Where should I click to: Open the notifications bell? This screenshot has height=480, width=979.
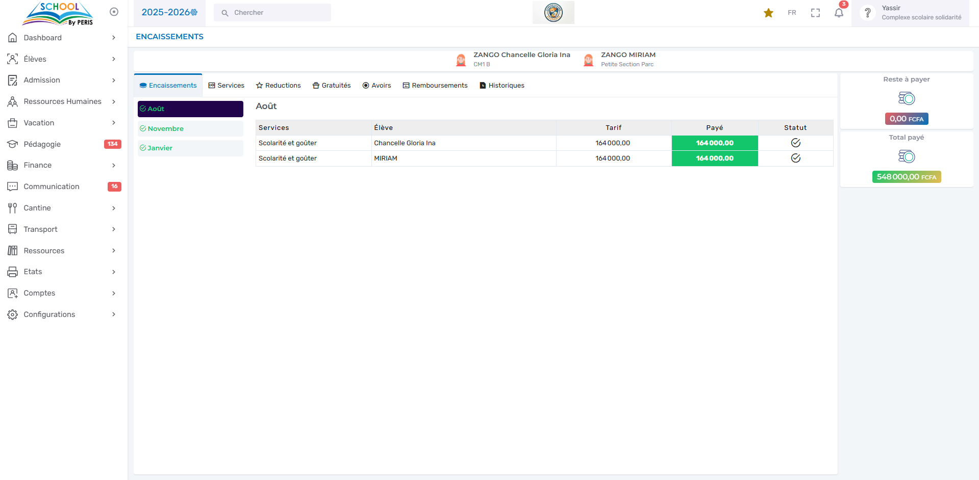[839, 13]
